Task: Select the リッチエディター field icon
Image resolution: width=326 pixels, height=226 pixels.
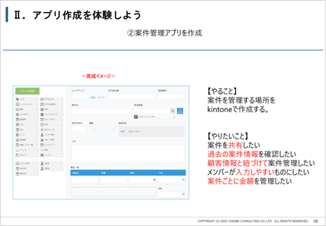Action: coord(17,104)
